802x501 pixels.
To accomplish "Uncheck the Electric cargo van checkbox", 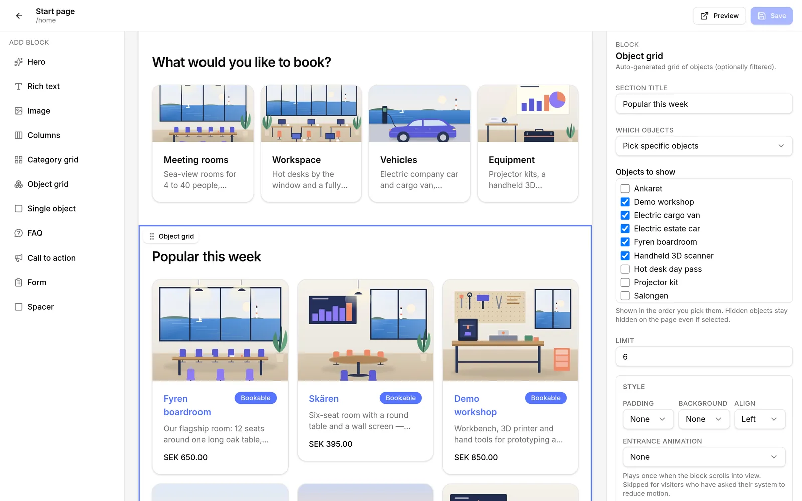I will [x=625, y=215].
